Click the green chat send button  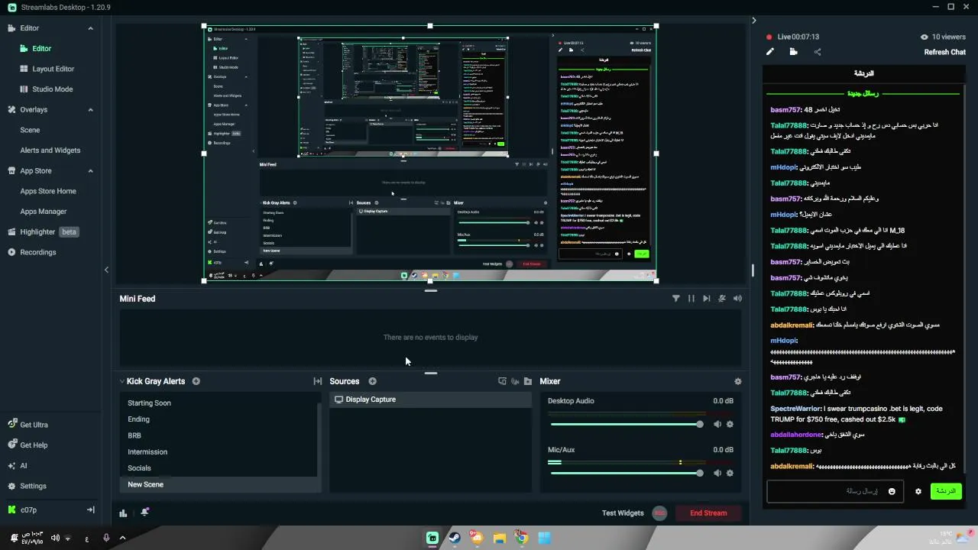pyautogui.click(x=946, y=491)
